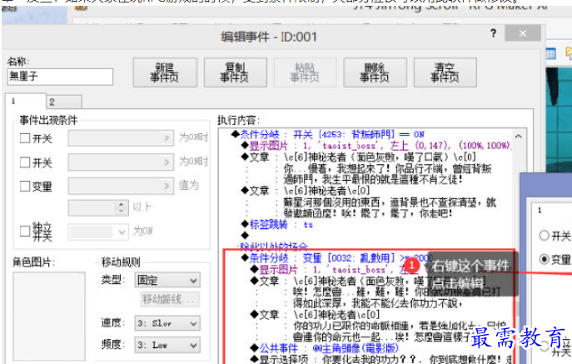The height and width of the screenshot is (364, 572).
Task: Enable the second 开关 condition checkbox
Action: coord(25,162)
